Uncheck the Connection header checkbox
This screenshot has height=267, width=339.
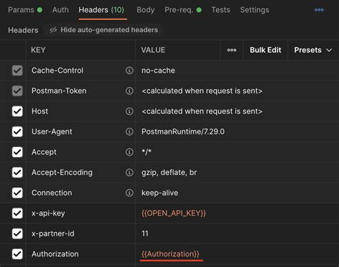[x=17, y=193]
